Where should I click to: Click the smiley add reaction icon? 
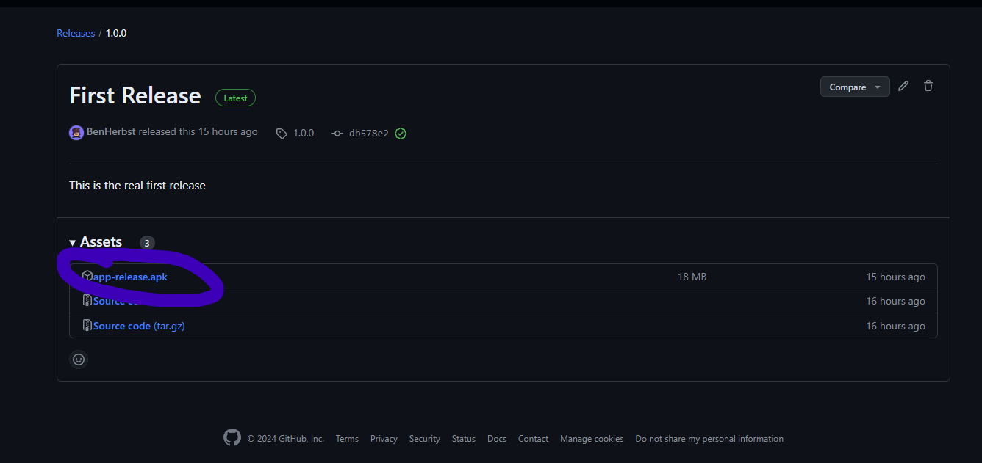pyautogui.click(x=79, y=360)
